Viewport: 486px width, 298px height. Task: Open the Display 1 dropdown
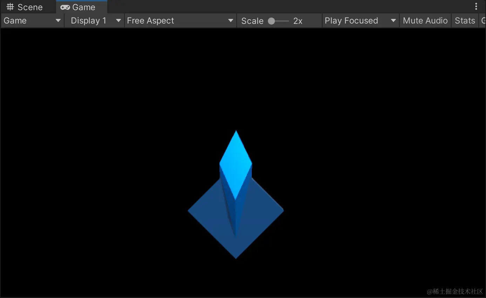tap(94, 21)
